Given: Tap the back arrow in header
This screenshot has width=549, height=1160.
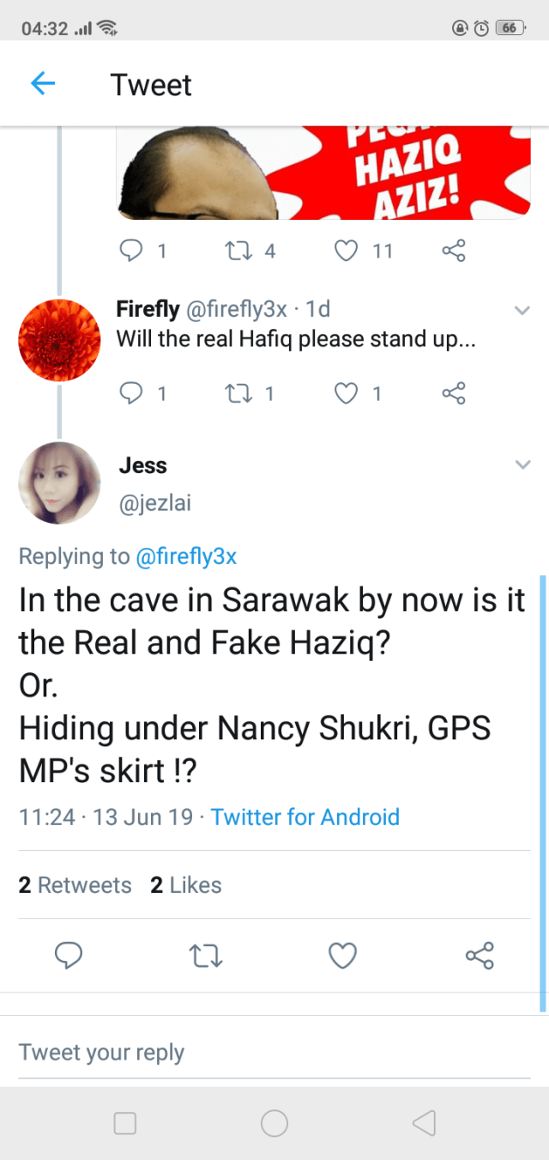Looking at the screenshot, I should (x=43, y=84).
